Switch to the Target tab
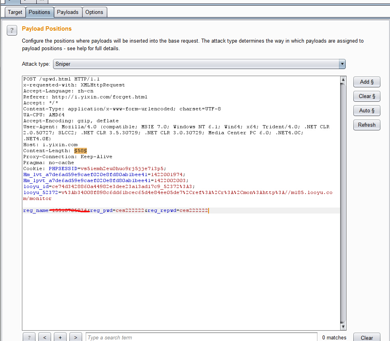Screen dimensions: 390x341 [x=15, y=12]
